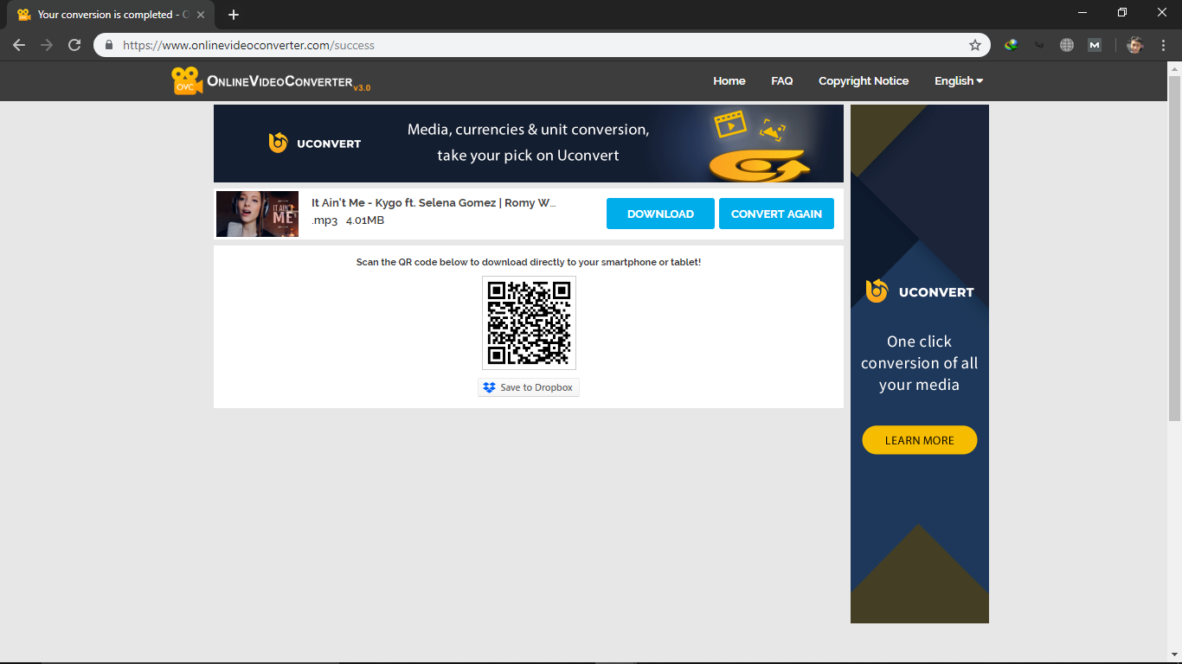
Task: Click the Uconvert logo in sidebar ad
Action: pos(920,291)
